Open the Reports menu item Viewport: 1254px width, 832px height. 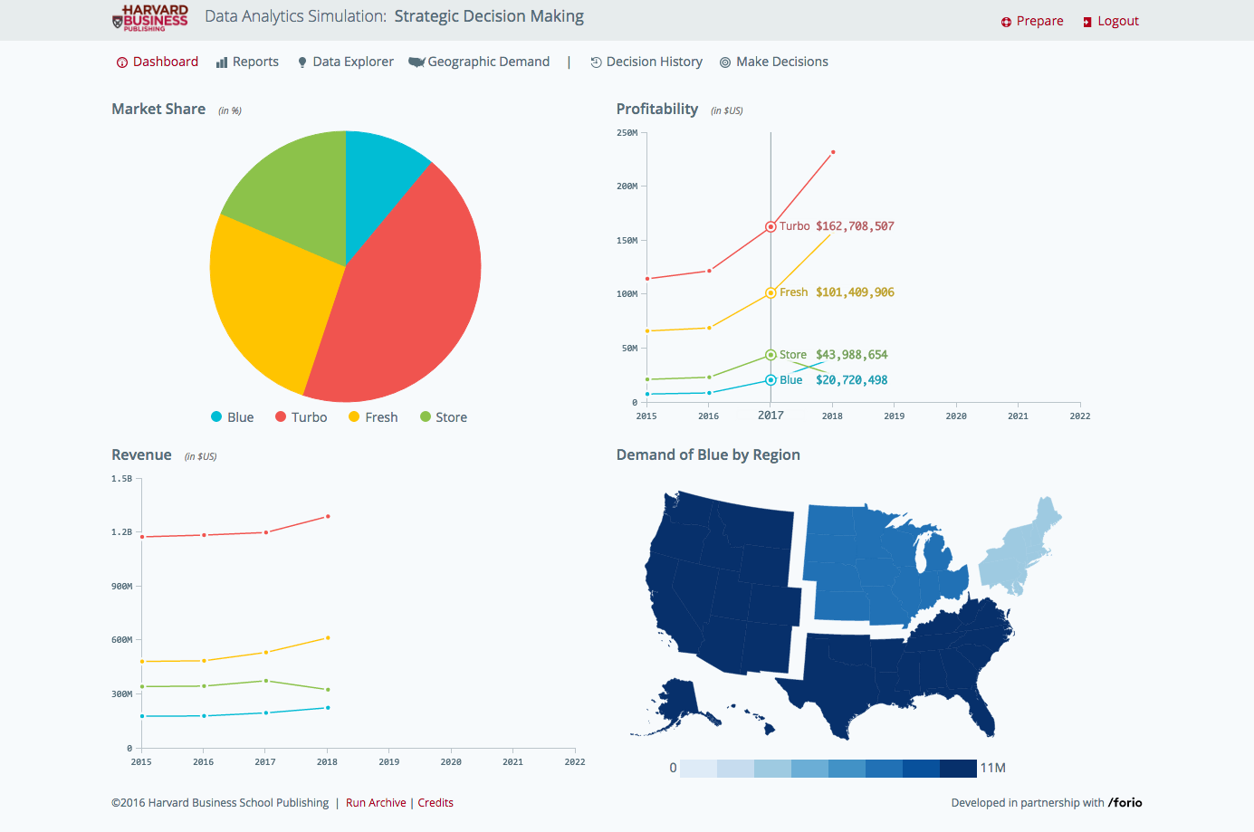pyautogui.click(x=247, y=62)
